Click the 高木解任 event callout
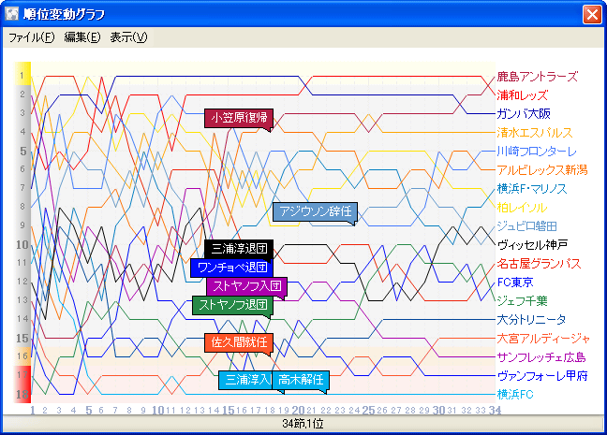The width and height of the screenshot is (607, 435). 301,380
